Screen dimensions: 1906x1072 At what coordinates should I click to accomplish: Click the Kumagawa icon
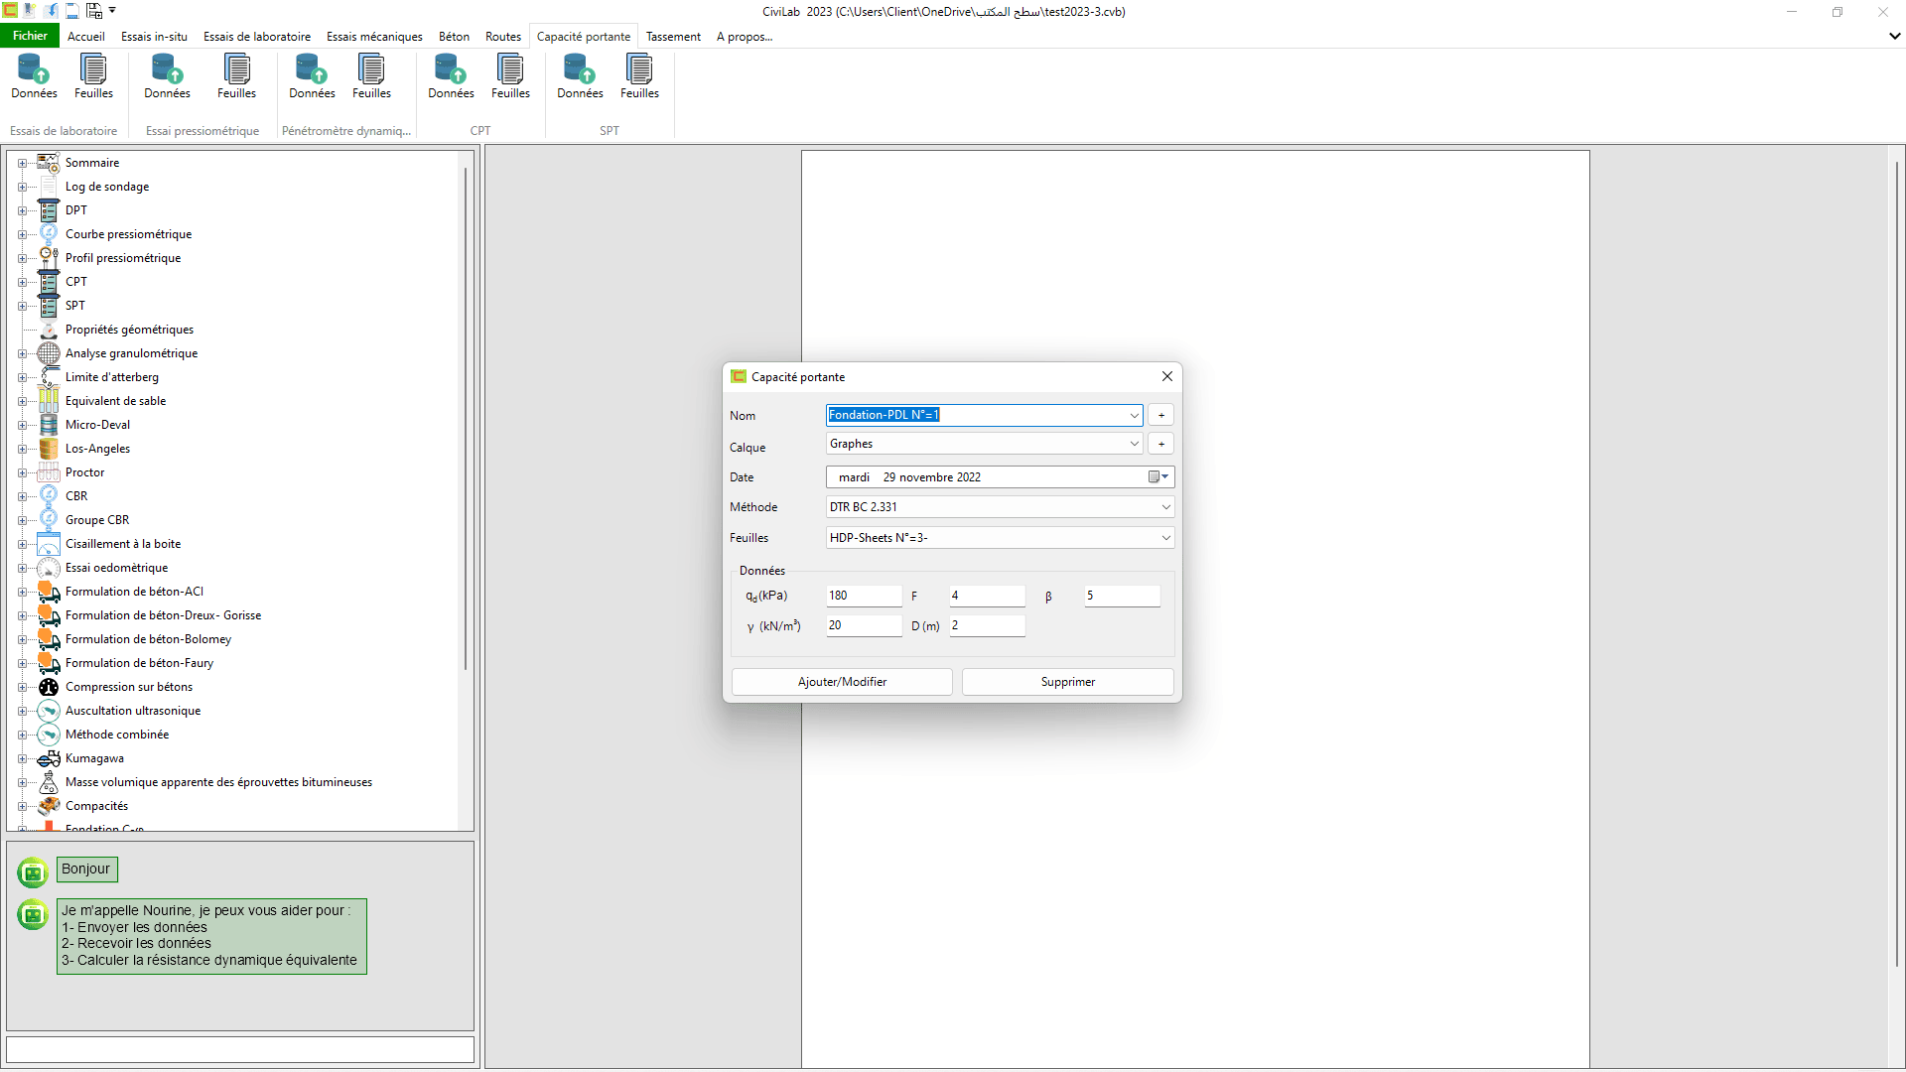click(49, 758)
